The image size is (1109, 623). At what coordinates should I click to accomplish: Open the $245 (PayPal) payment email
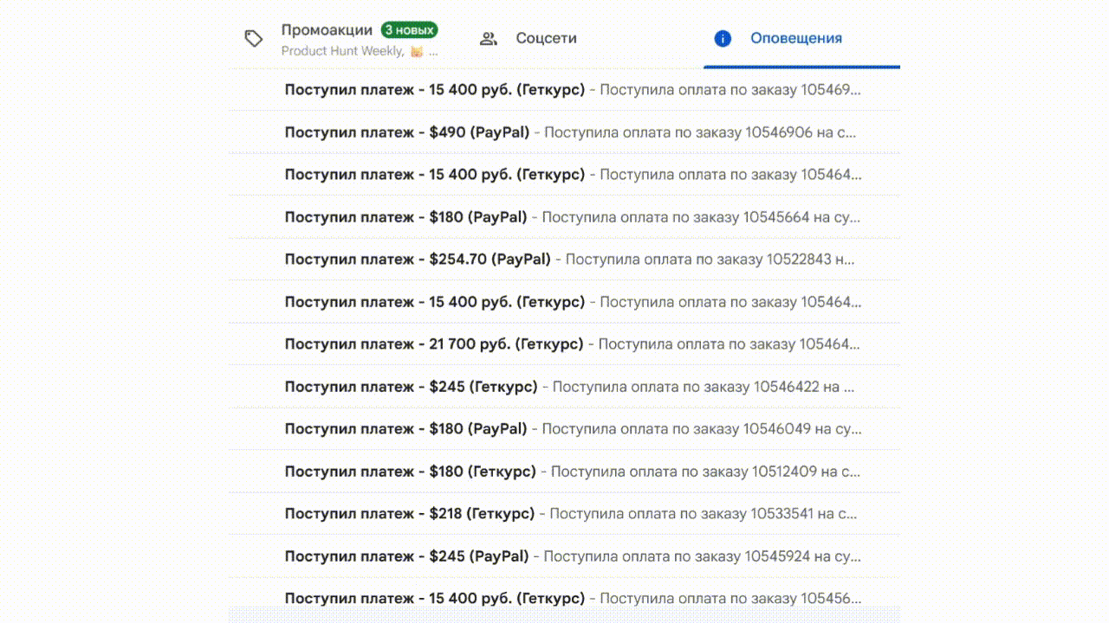(x=565, y=556)
